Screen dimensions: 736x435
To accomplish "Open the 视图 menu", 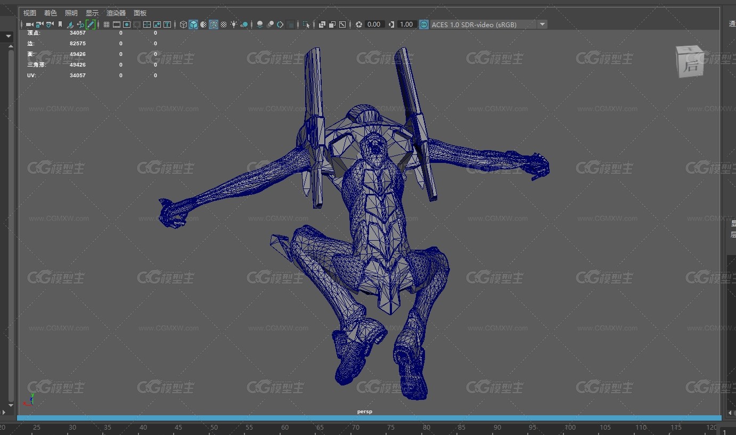I will (30, 13).
